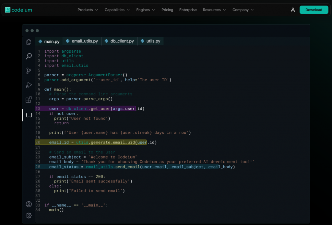Screen dimensions: 332x225
Task: Expand the Capabilities dropdown
Action: (x=117, y=10)
